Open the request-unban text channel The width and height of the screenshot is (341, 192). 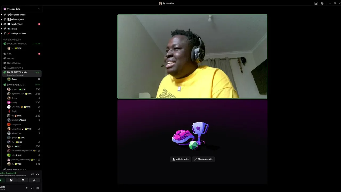click(22, 15)
